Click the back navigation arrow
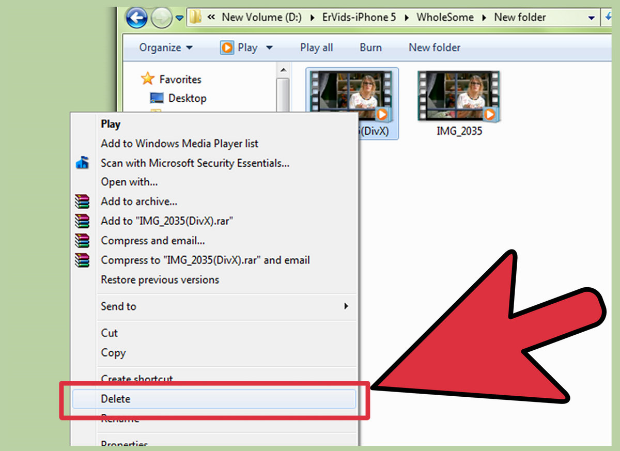 (136, 17)
